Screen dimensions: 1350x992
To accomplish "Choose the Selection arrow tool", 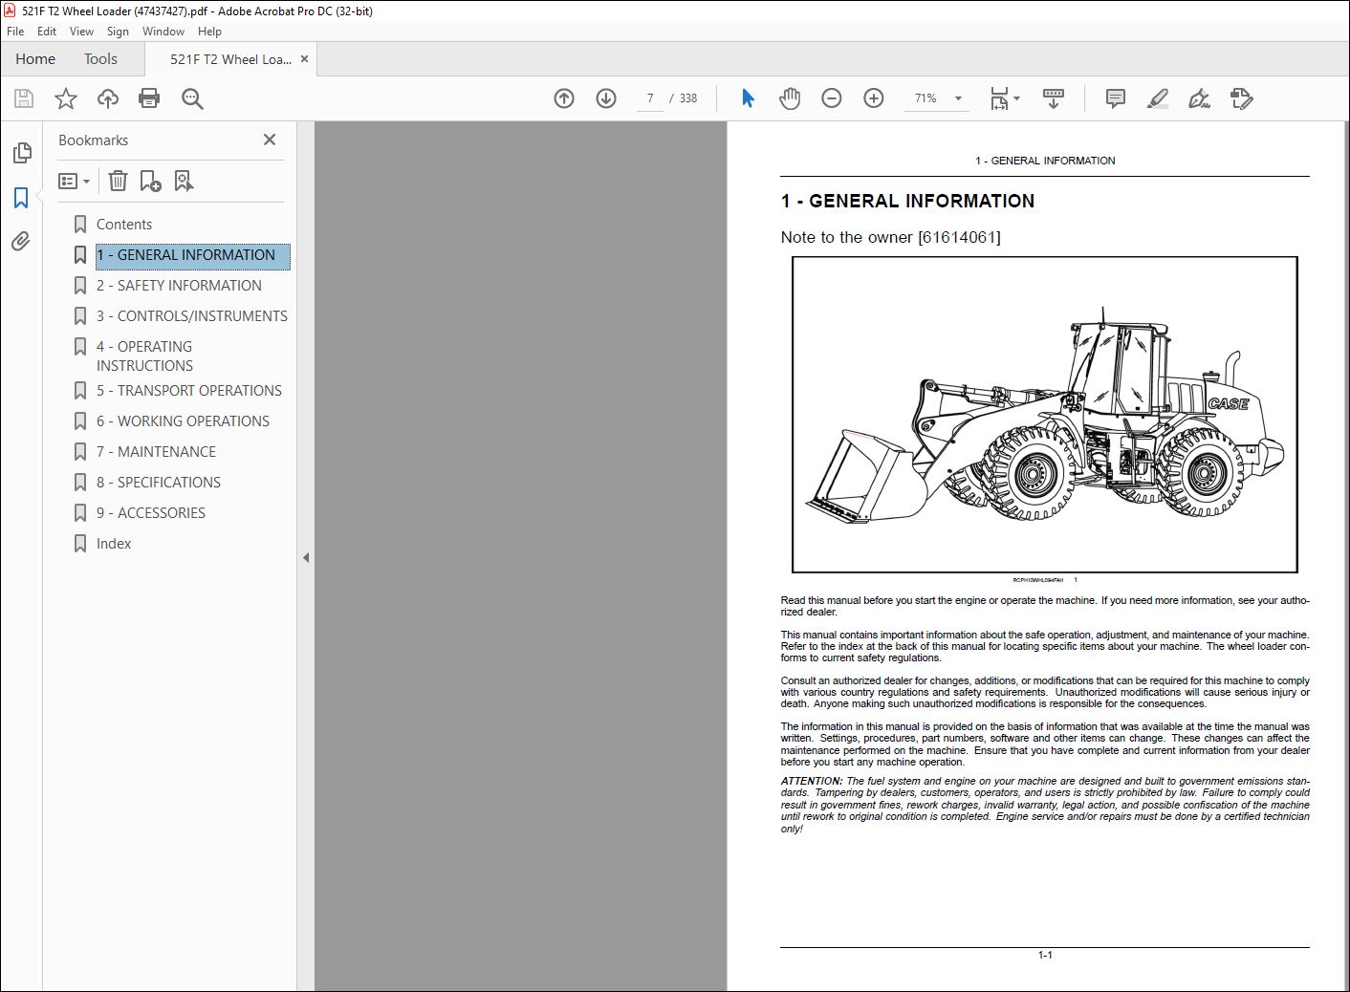I will pos(748,98).
